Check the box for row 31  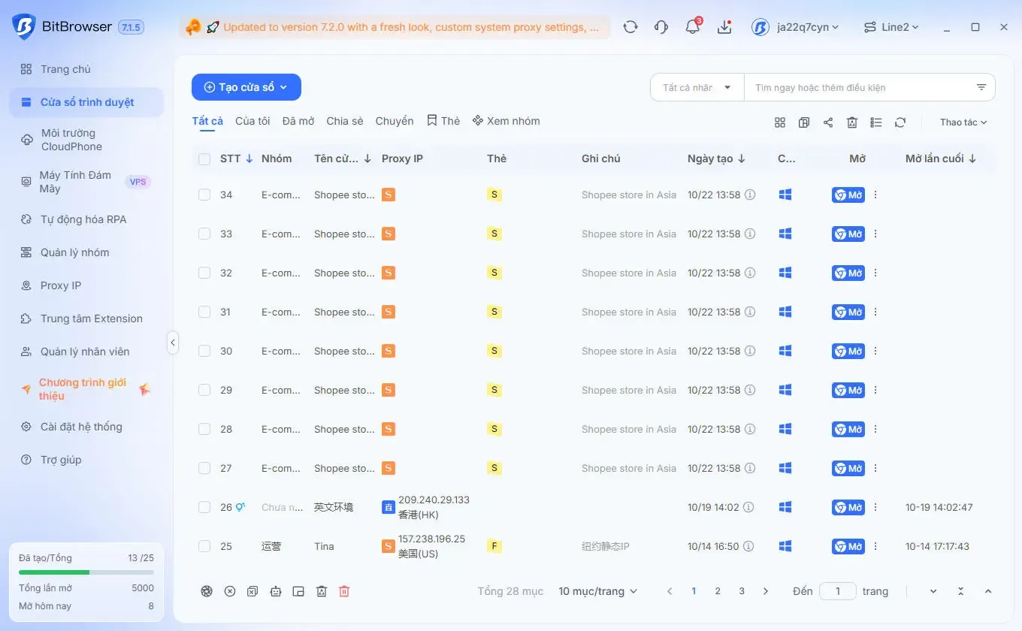204,312
